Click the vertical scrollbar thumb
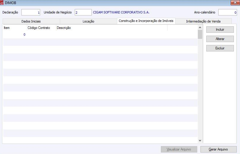 click(x=200, y=34)
